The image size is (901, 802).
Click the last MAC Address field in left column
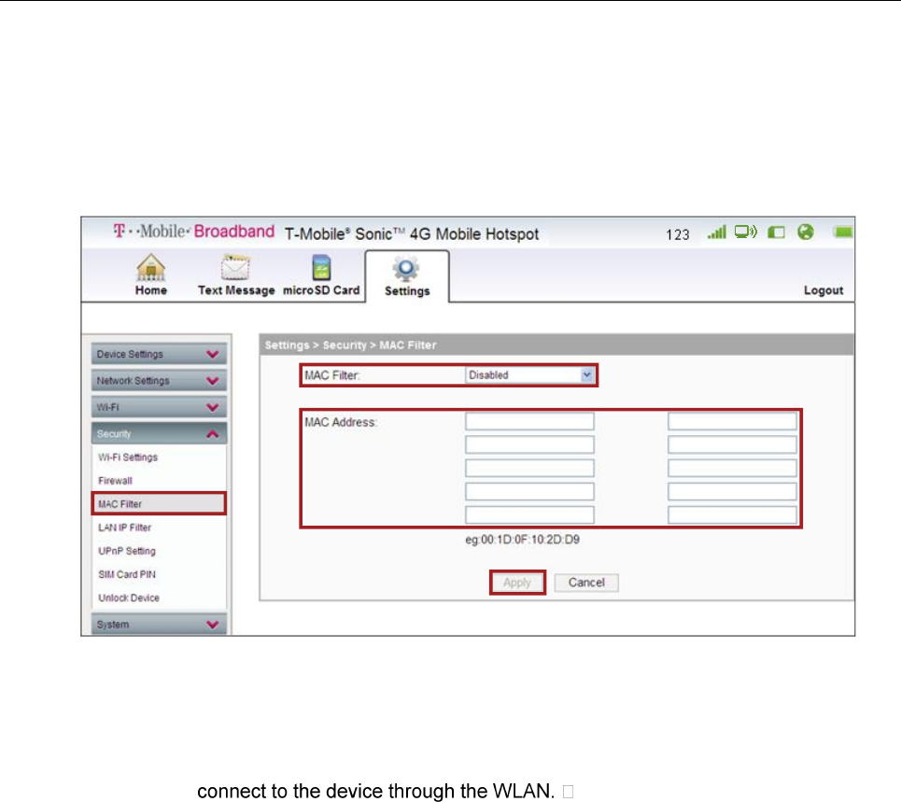click(529, 514)
